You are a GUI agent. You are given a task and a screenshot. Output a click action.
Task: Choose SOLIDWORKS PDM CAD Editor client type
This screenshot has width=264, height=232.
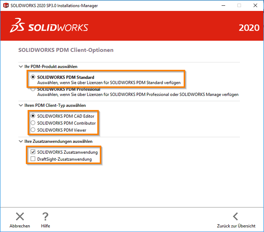[x=33, y=116]
